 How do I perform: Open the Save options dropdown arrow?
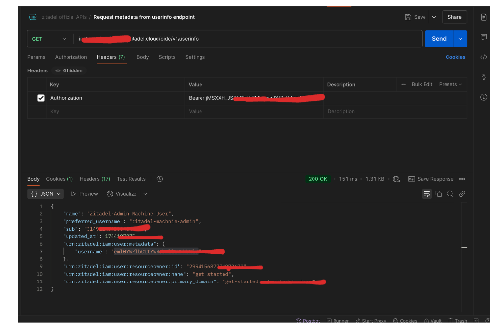[434, 17]
